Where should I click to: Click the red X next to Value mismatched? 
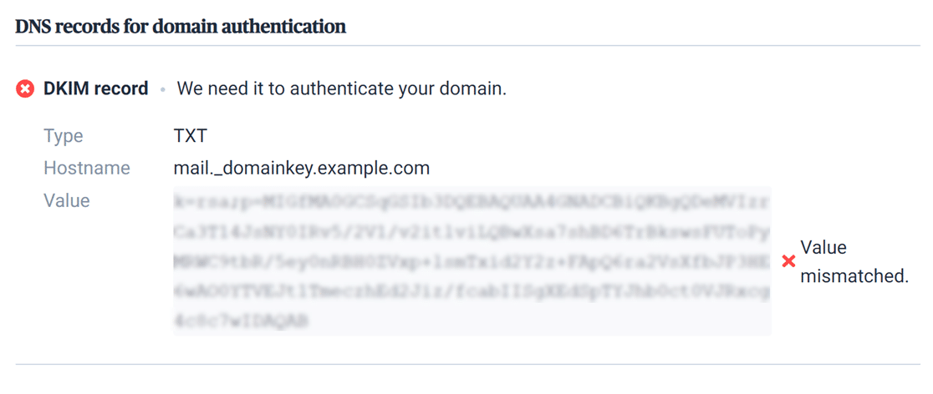788,261
